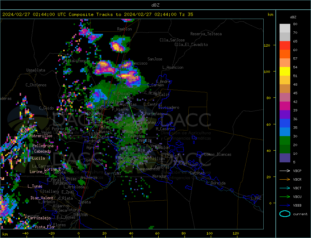Image resolution: width=311 pixels, height=238 pixels.
Task: Click the 'L_PAZ' map label
Action: pyautogui.click(x=256, y=198)
